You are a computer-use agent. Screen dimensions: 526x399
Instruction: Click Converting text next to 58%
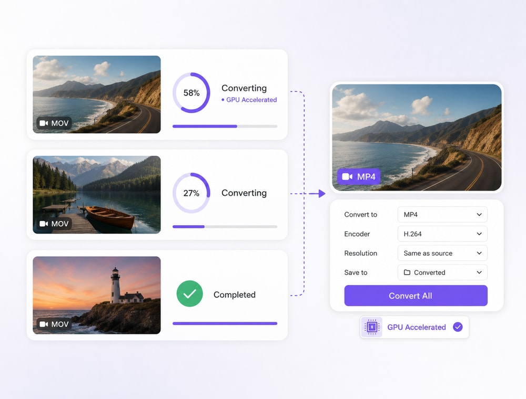(x=244, y=88)
